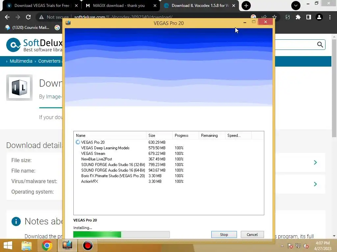Click the Not secure warning icon
The width and height of the screenshot is (337, 252).
coord(41,17)
